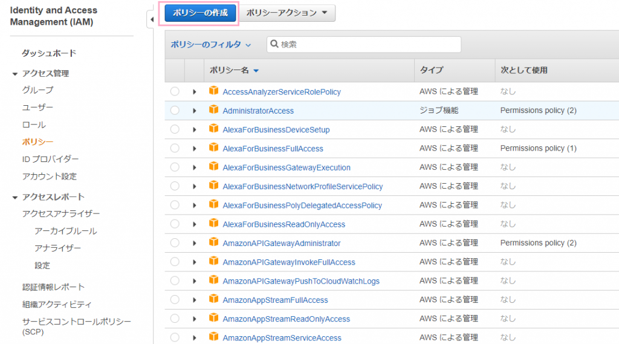The width and height of the screenshot is (619, 344).
Task: Click ジョブ機能 type in AdministratorAccess row
Action: tap(439, 111)
